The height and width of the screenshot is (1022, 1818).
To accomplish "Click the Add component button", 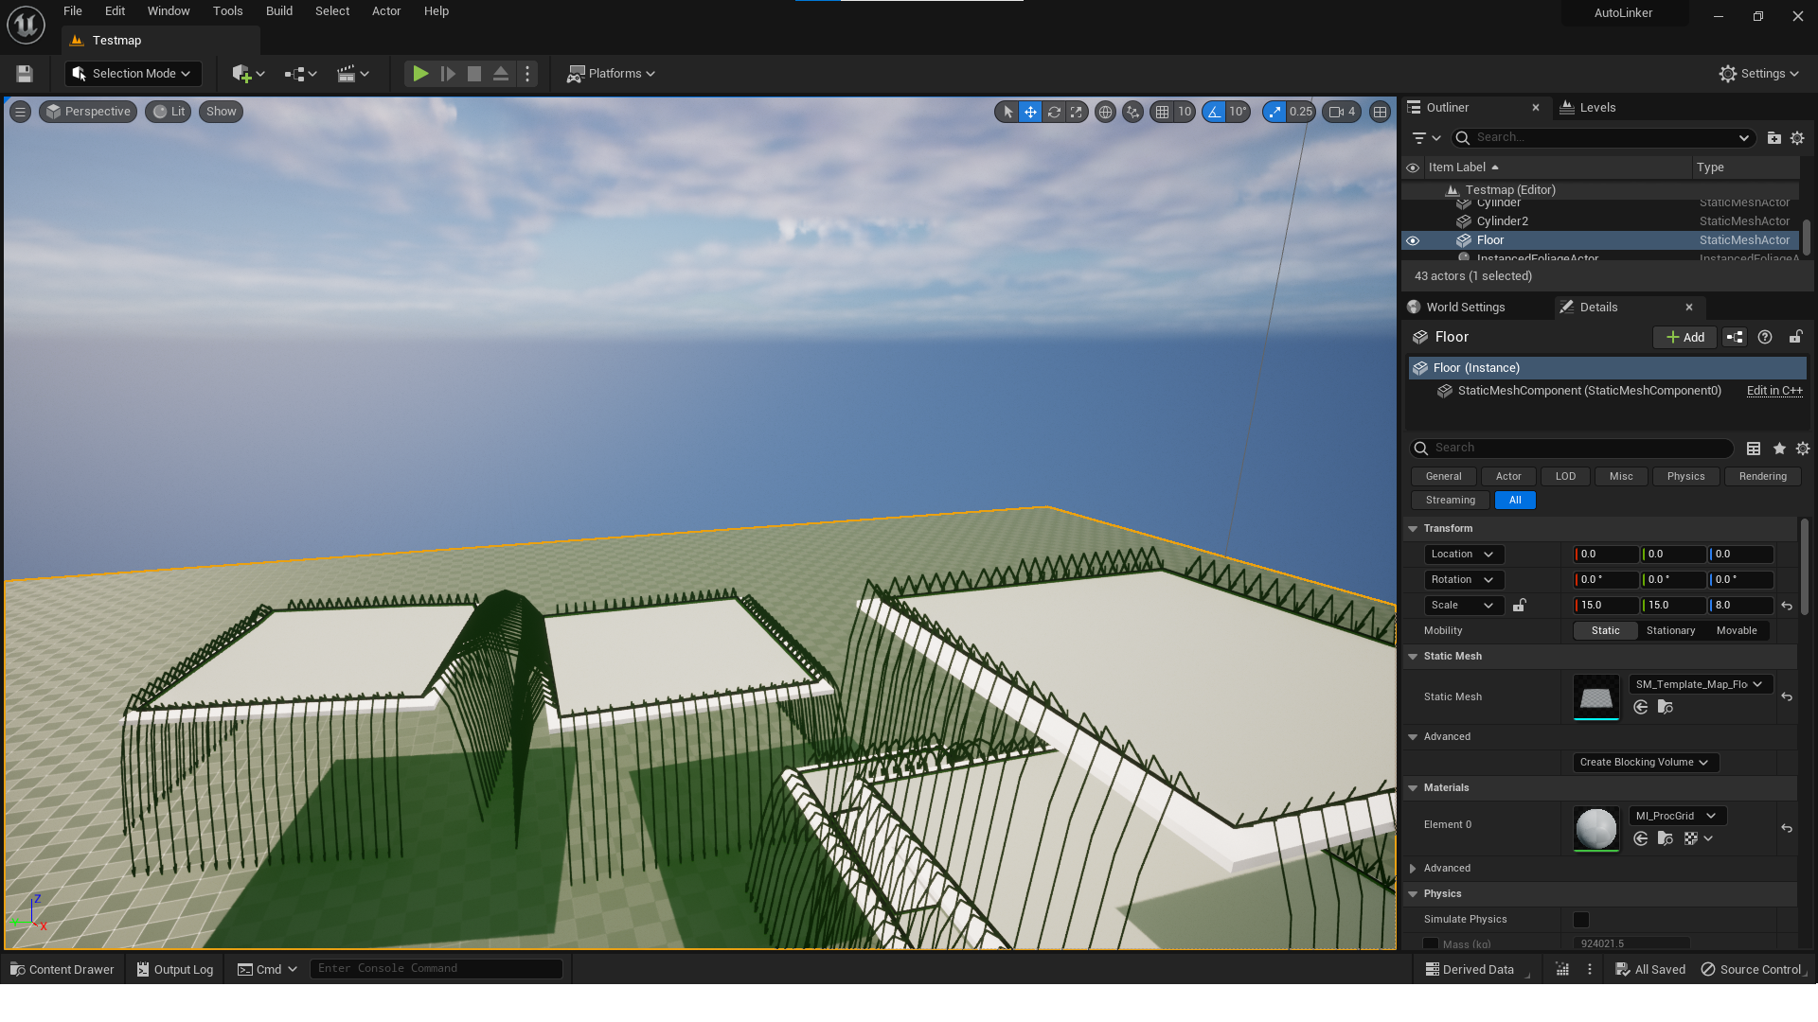I will pos(1684,338).
